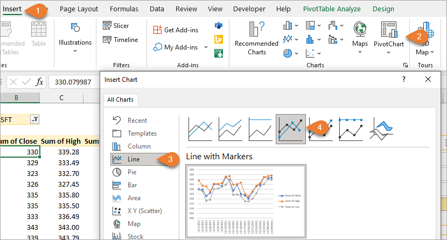Select the Stacked Line chart subtype
This screenshot has width=447, height=240.
(x=231, y=129)
